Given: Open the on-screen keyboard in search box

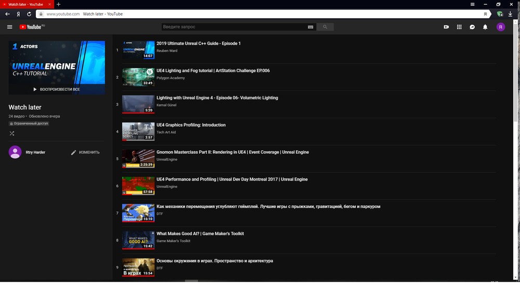Looking at the screenshot, I should point(310,27).
